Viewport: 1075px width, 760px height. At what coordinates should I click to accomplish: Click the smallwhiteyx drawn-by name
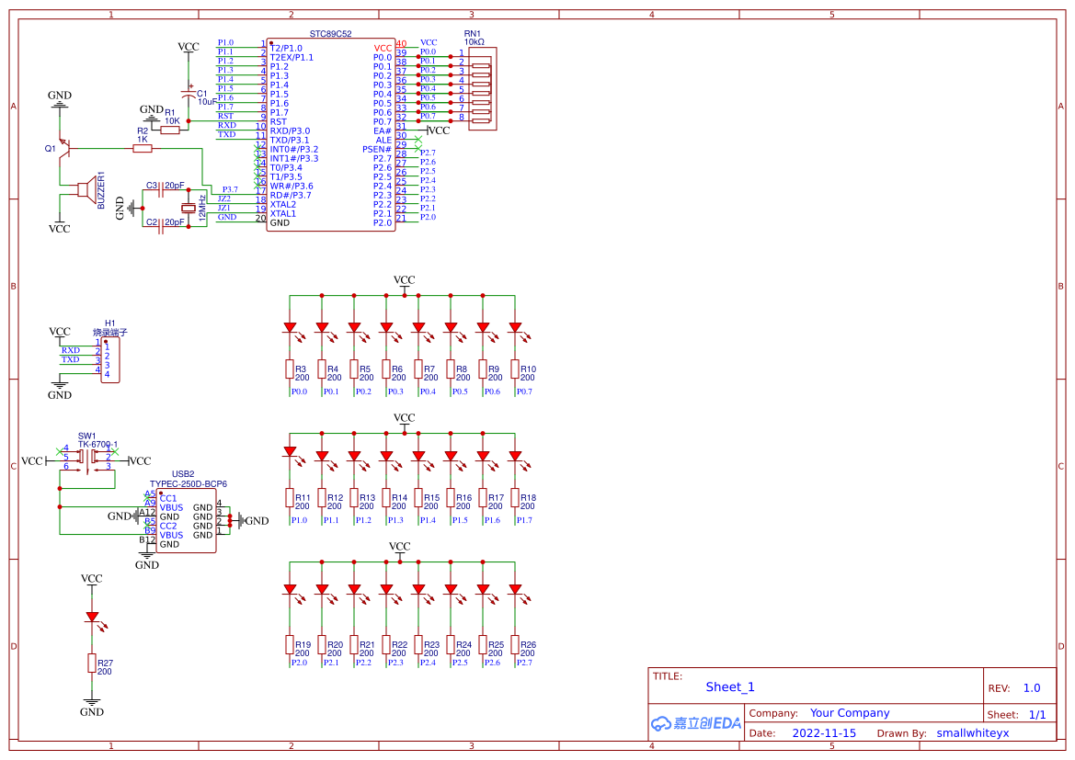point(972,733)
